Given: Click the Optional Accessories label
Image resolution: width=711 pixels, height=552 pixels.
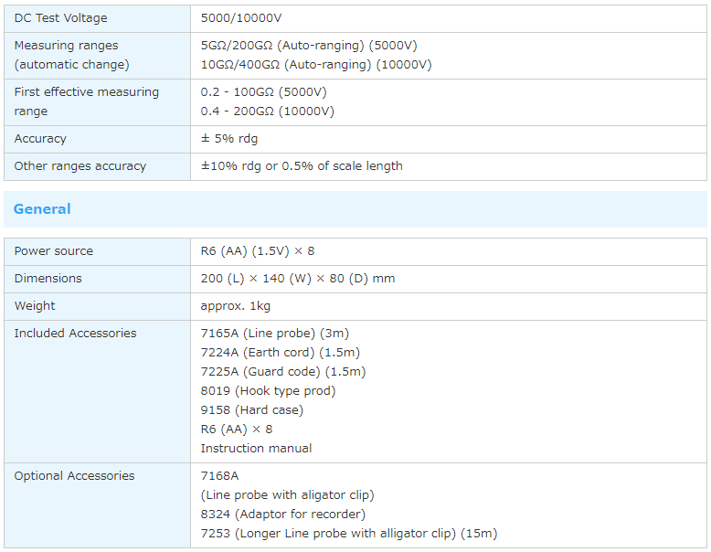Looking at the screenshot, I should pyautogui.click(x=74, y=476).
